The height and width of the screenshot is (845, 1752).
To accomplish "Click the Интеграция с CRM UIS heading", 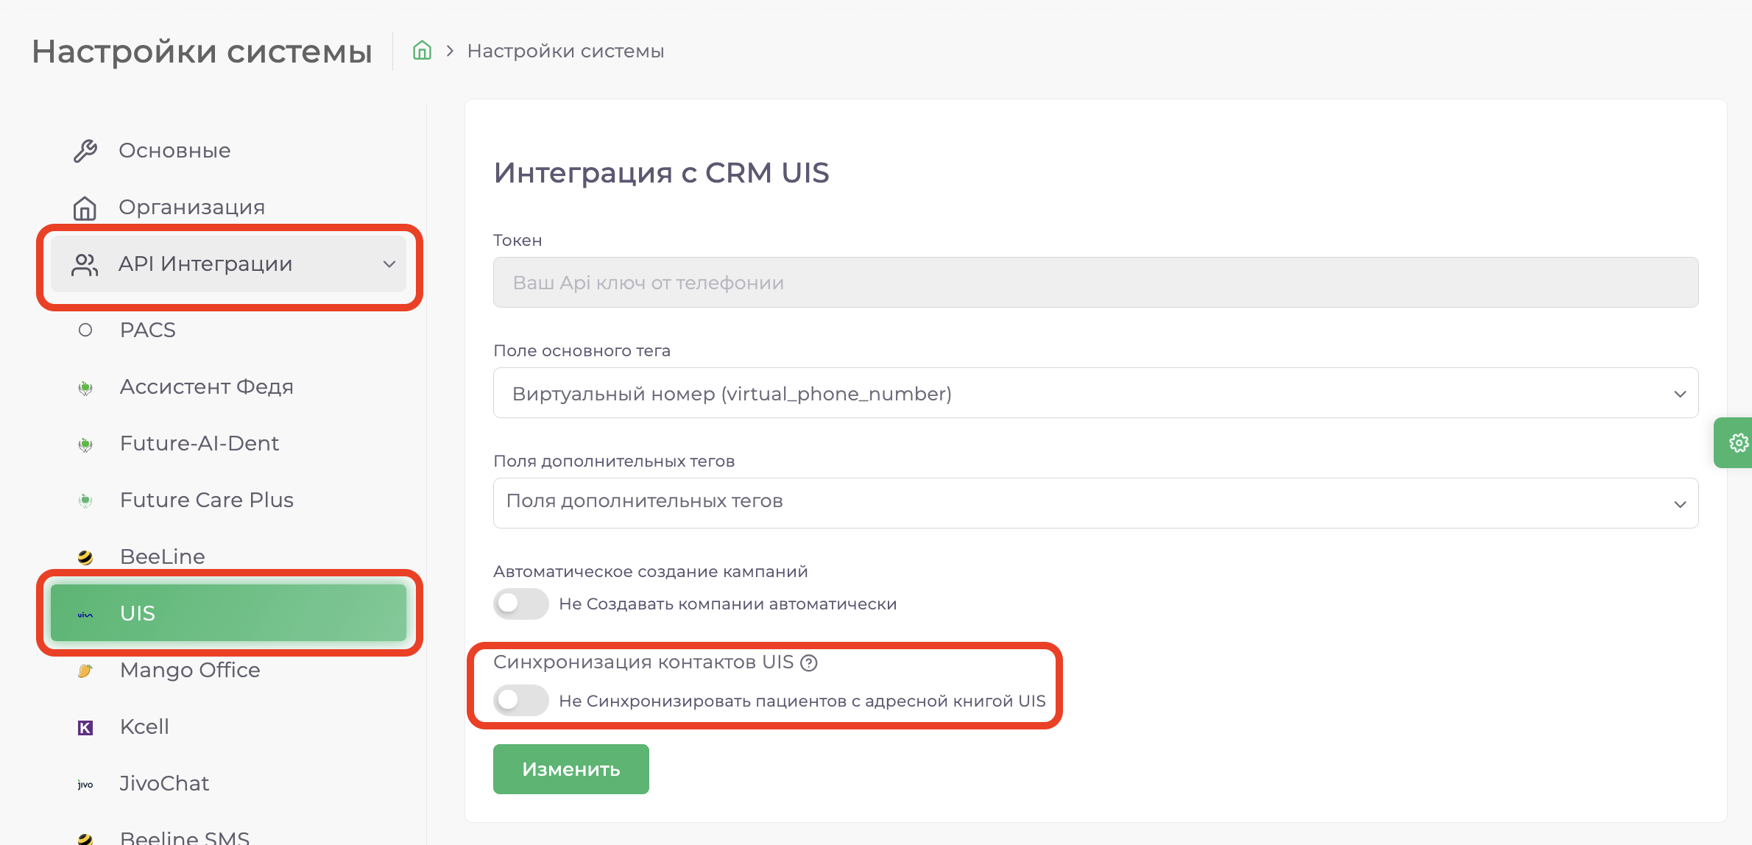I will point(661,173).
